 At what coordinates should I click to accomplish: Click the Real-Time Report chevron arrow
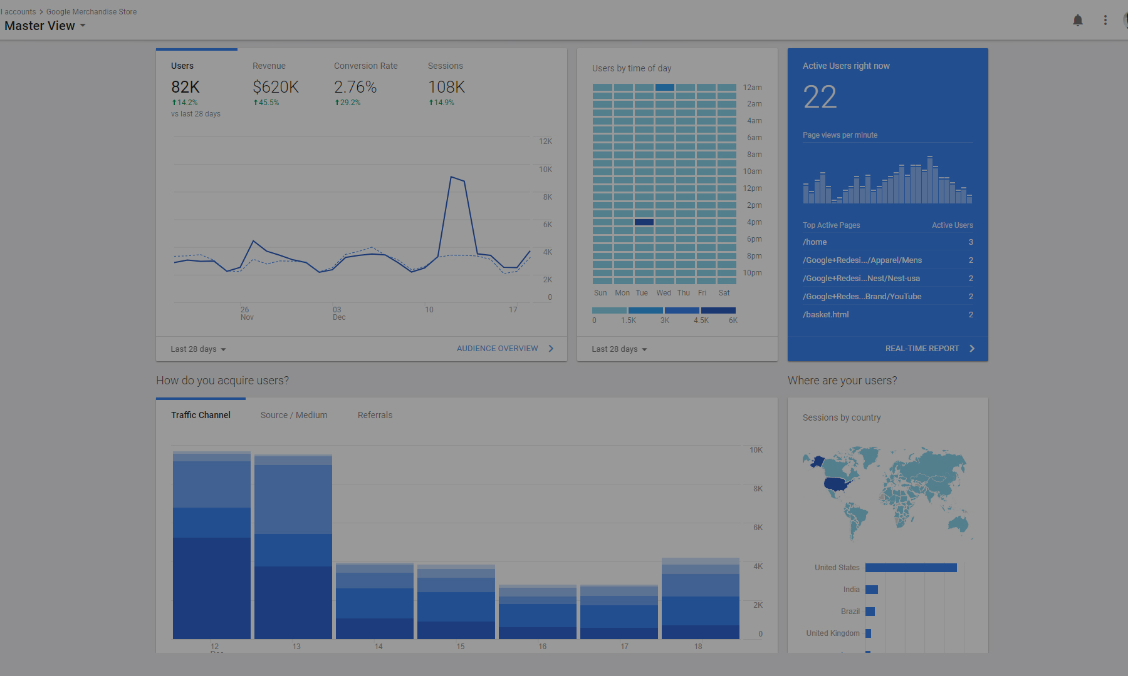[972, 349]
